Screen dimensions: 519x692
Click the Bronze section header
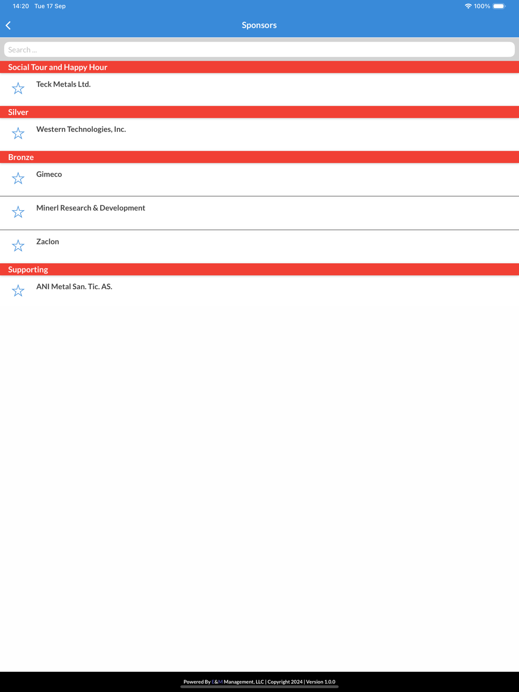point(259,157)
